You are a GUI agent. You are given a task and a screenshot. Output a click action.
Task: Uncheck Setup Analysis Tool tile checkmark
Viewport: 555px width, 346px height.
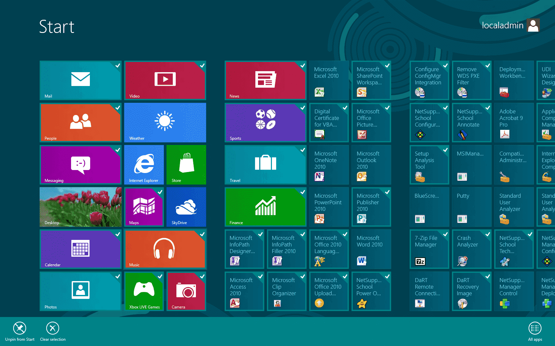pyautogui.click(x=445, y=150)
